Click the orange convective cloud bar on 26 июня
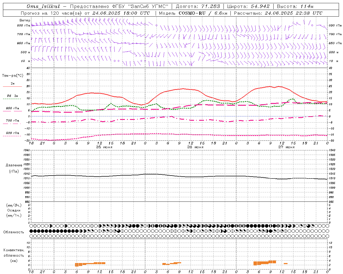This screenshot has width=343, height=274. 172,263
